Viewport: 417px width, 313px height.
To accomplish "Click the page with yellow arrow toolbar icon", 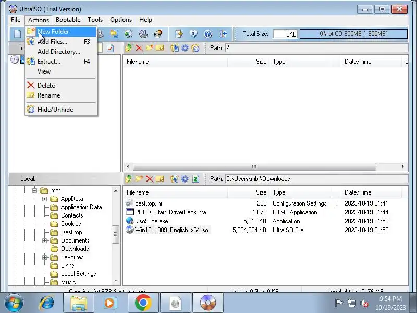I will pyautogui.click(x=179, y=34).
